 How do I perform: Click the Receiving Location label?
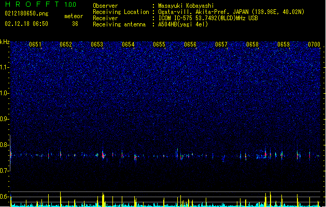pyautogui.click(x=121, y=12)
